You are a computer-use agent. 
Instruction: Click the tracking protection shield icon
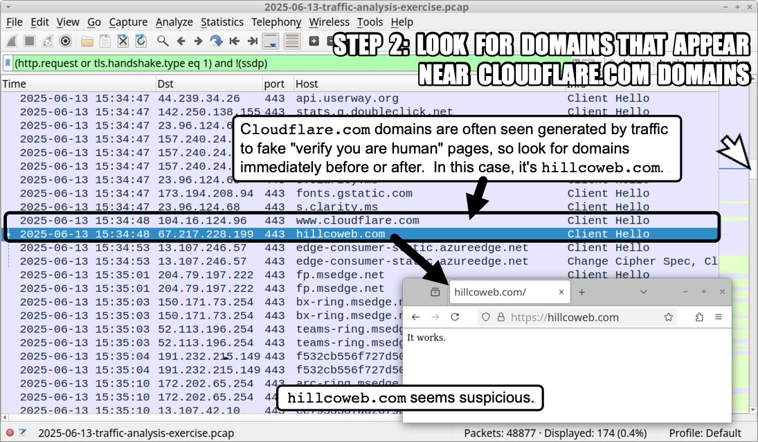click(486, 317)
